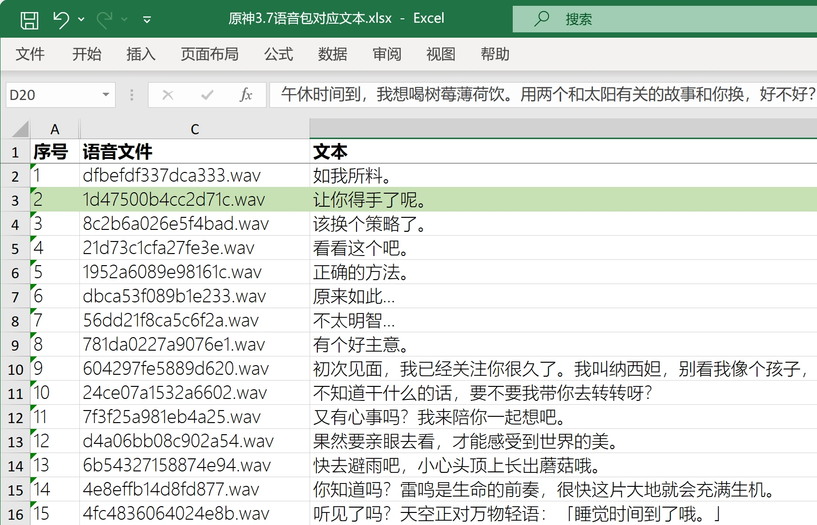
Task: Select cell dbca53f089b1e233.wav
Action: [x=195, y=297]
